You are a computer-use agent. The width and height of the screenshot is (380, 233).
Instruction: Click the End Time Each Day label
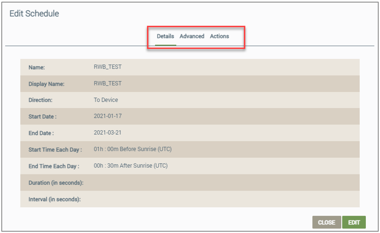54,166
